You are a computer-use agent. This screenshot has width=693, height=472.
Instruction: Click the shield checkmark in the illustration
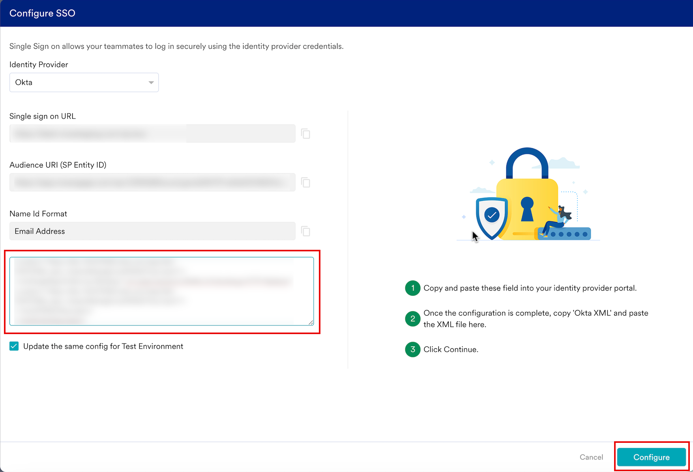pos(492,216)
